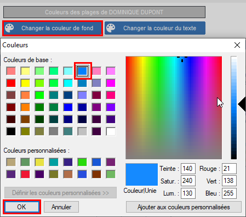Click the Rouge value field showing 21
The image size is (246, 217).
229,169
